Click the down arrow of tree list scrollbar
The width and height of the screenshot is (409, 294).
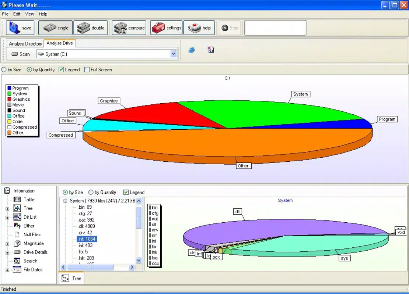139,260
